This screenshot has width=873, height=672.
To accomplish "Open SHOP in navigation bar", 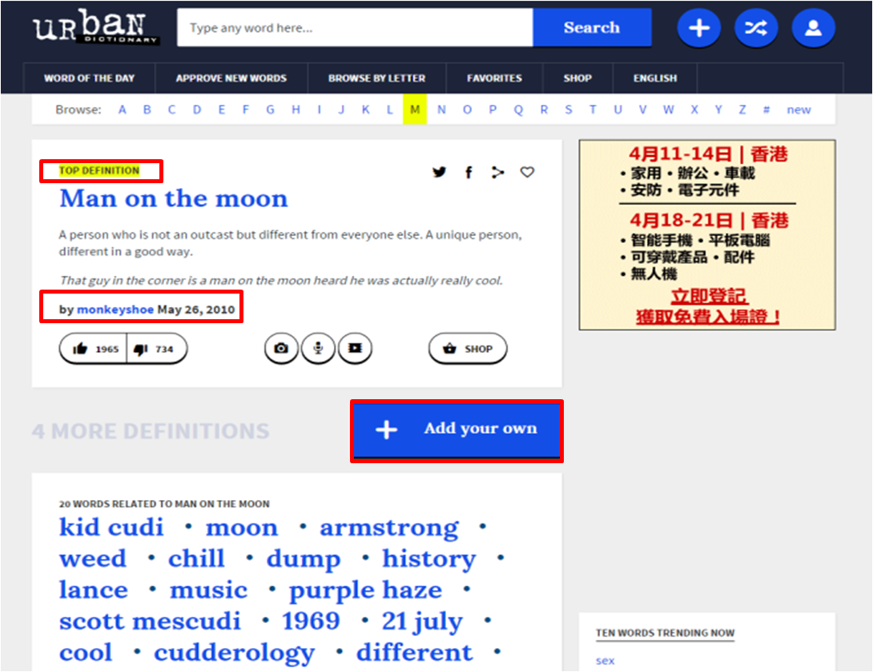I will tap(577, 78).
